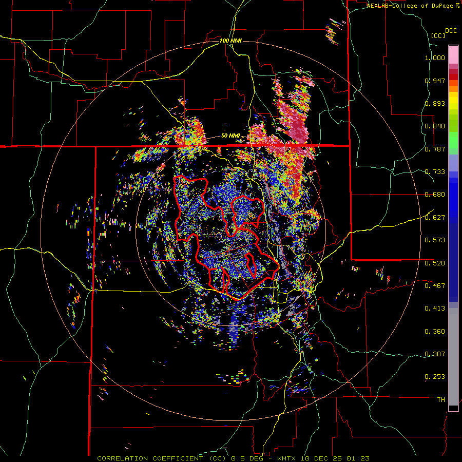Click the 50 NMI range ring label

[x=230, y=136]
